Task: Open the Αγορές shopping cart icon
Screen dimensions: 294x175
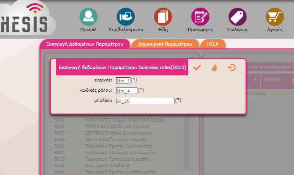Action: tap(275, 17)
